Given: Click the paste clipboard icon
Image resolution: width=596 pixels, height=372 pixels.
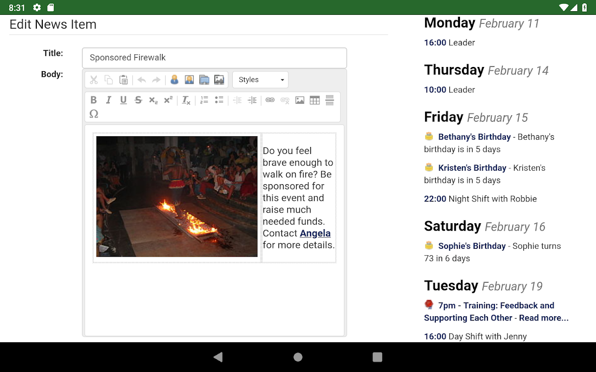Looking at the screenshot, I should click(x=123, y=80).
